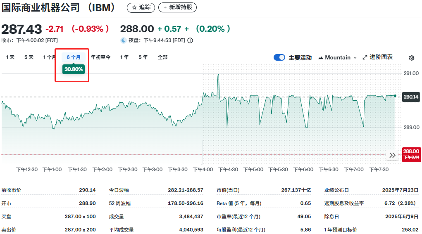This screenshot has width=422, height=234.
Task: Open the overnight session info icon
Action: [x=190, y=40]
